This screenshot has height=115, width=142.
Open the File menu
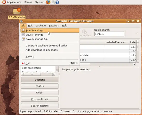click(x=23, y=26)
